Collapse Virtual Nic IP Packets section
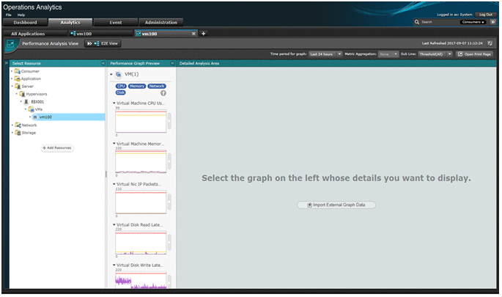502x297 pixels. tap(114, 184)
